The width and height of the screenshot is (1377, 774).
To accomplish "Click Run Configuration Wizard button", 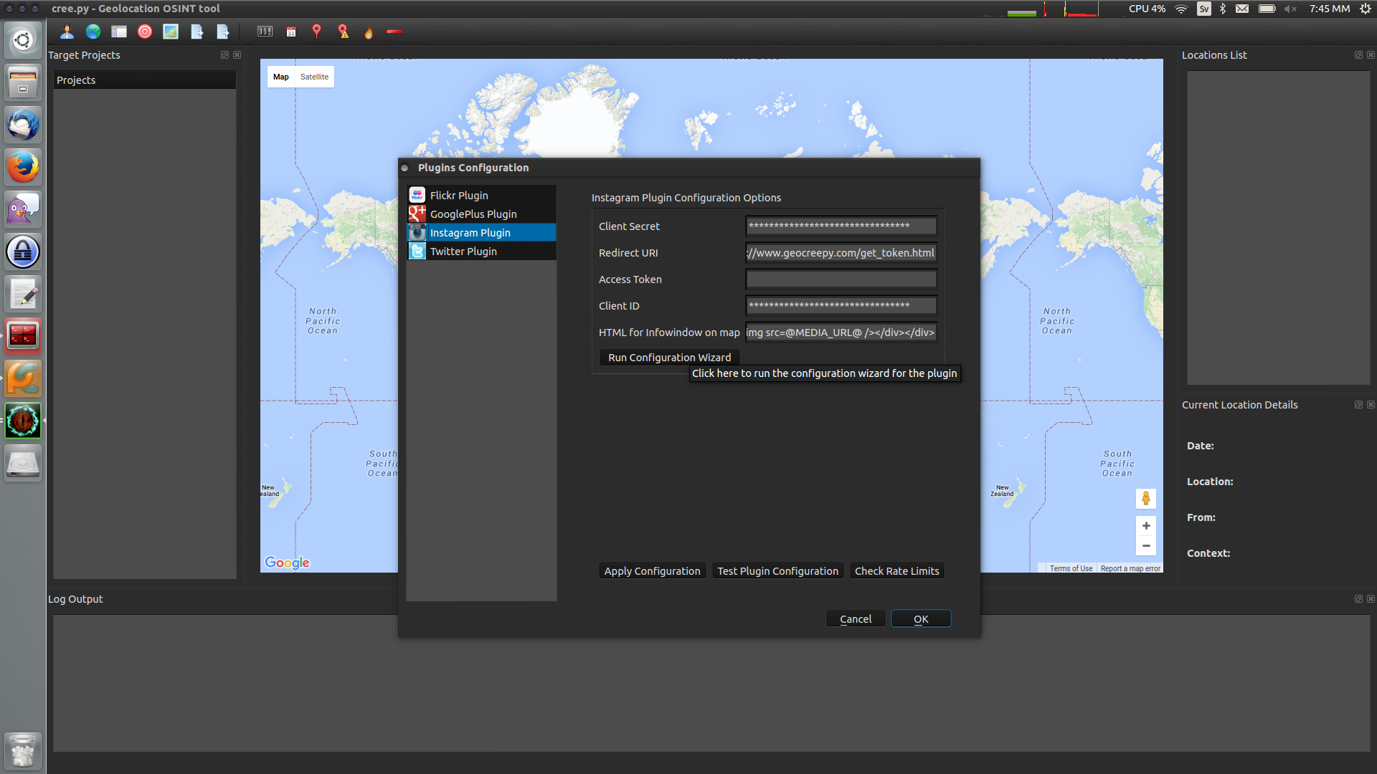I will 669,358.
